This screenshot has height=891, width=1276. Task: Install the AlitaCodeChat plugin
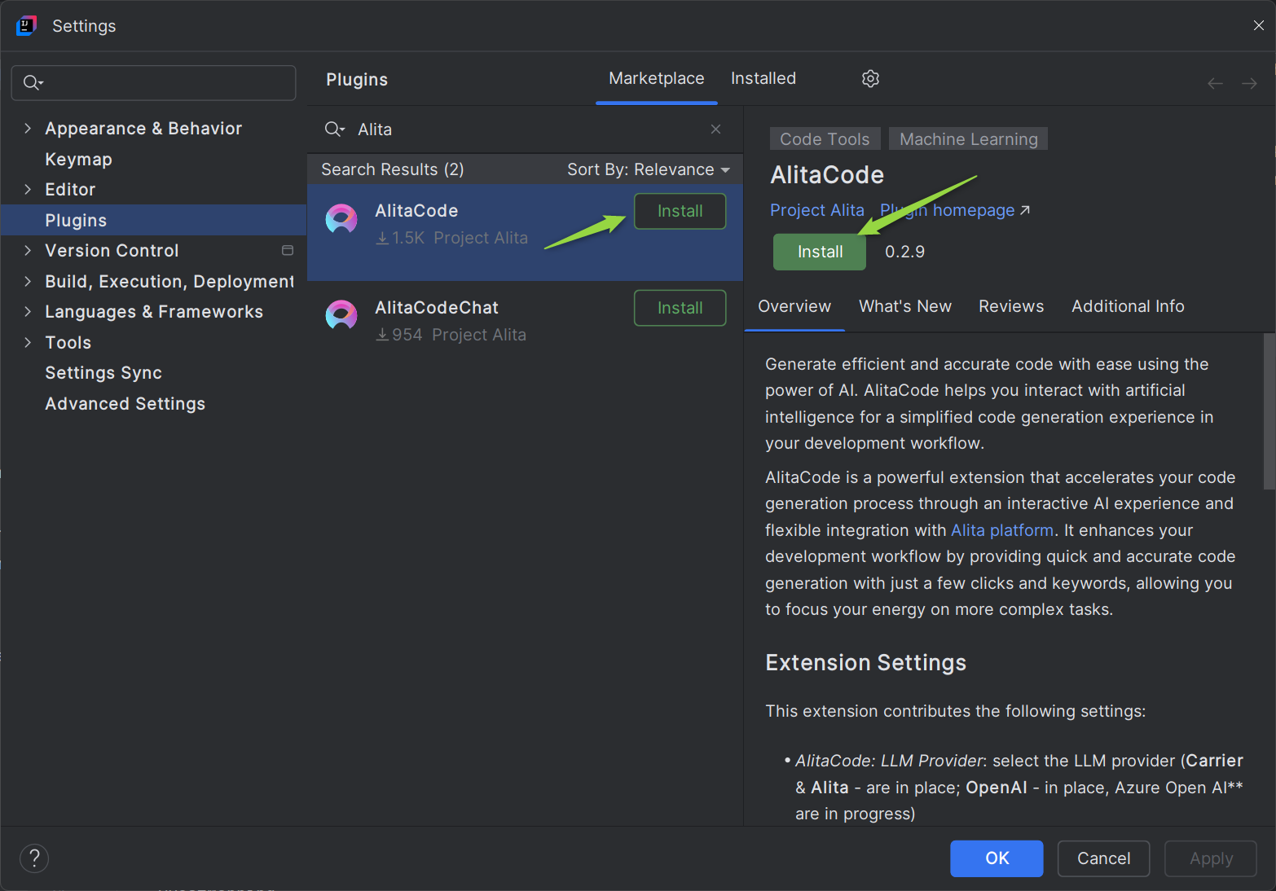[x=680, y=308]
